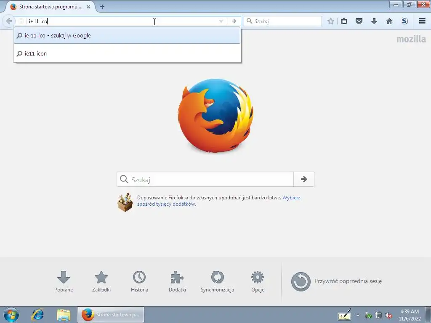Click the muted volume tray icon
This screenshot has width=431, height=323.
[x=388, y=315]
